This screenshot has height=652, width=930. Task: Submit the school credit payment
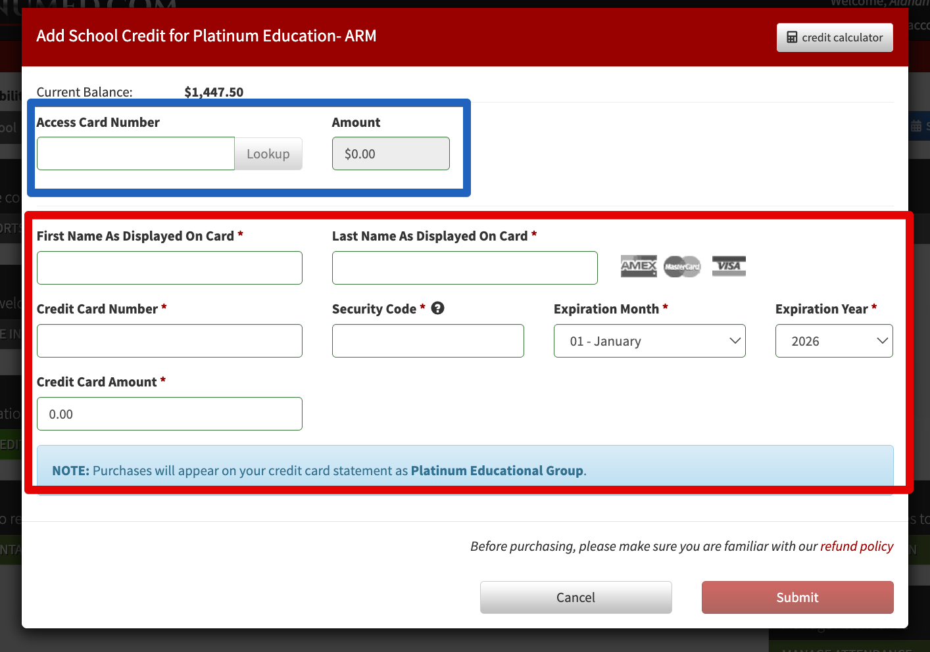pyautogui.click(x=798, y=597)
